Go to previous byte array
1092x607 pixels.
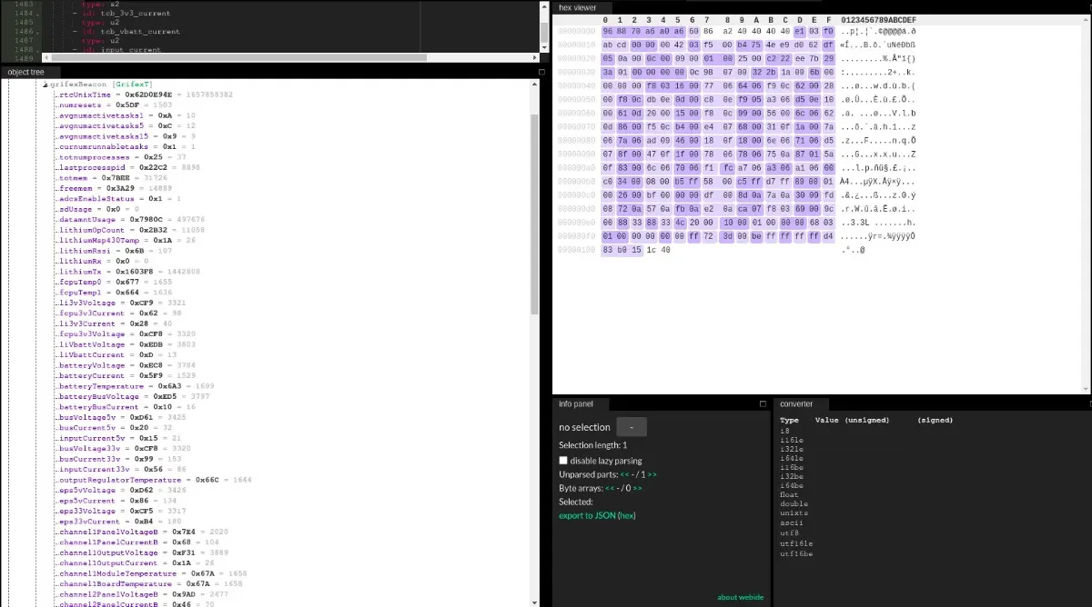point(611,488)
